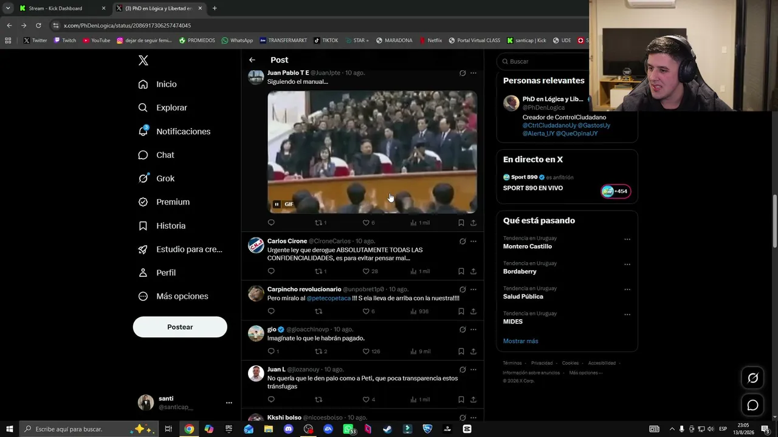The image size is (778, 437).
Task: Ask Grok about gio's post
Action: (463, 330)
